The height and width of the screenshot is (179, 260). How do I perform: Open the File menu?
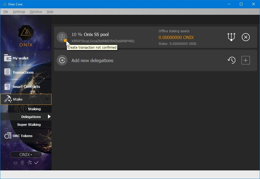pos(6,12)
